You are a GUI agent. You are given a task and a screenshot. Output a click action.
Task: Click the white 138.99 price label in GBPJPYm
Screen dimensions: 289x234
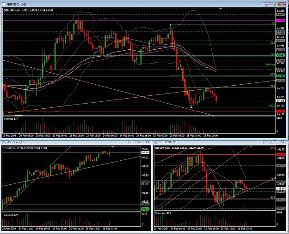281,188
